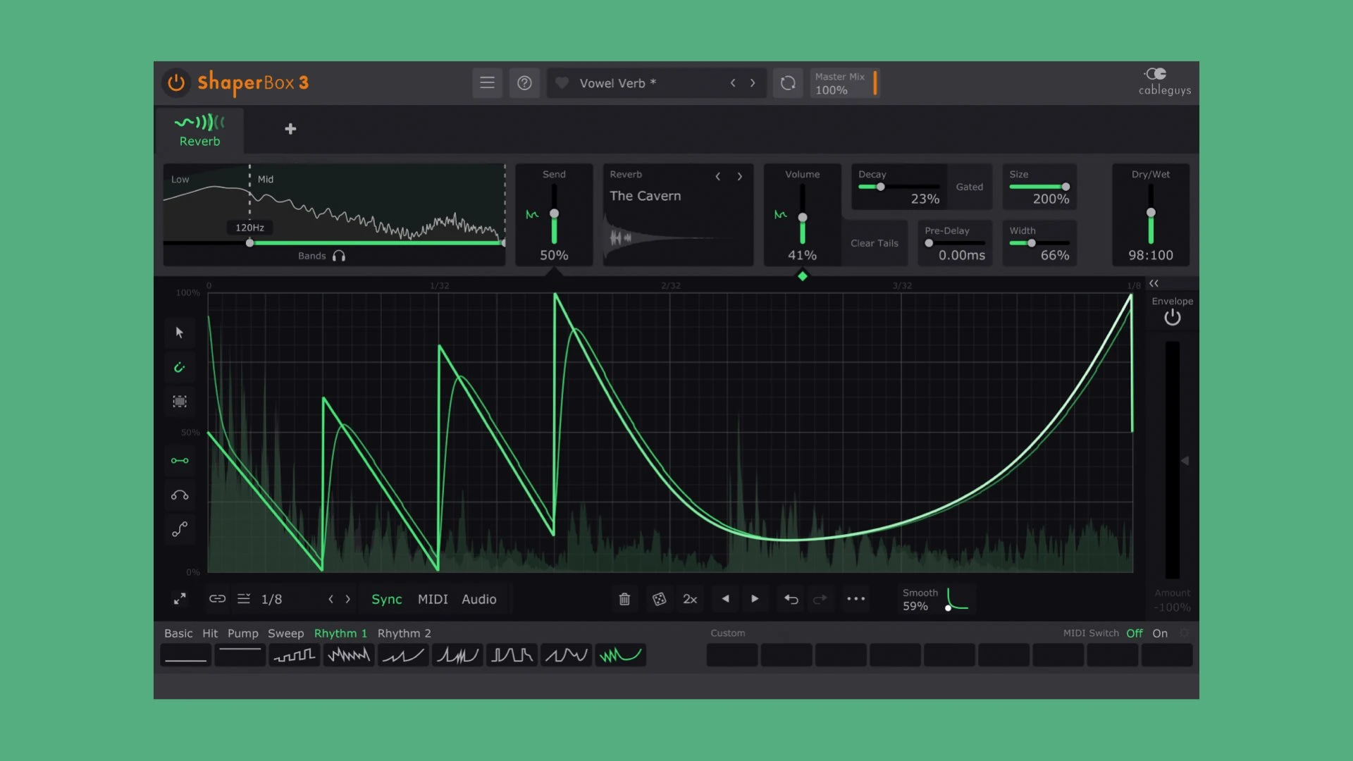This screenshot has width=1353, height=761.
Task: Select MIDI trigger mode
Action: [433, 599]
